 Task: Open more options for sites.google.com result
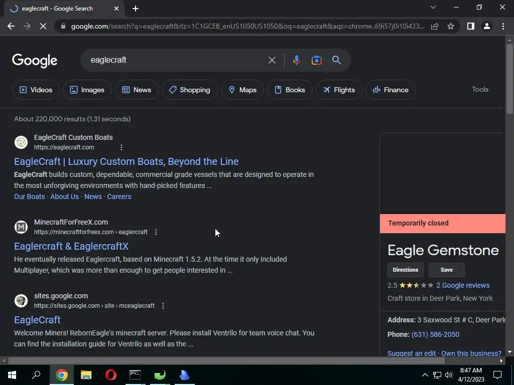[x=163, y=306]
